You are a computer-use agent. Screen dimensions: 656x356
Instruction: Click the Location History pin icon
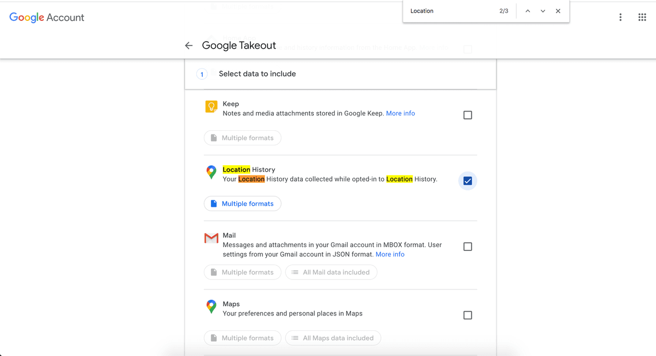point(211,172)
